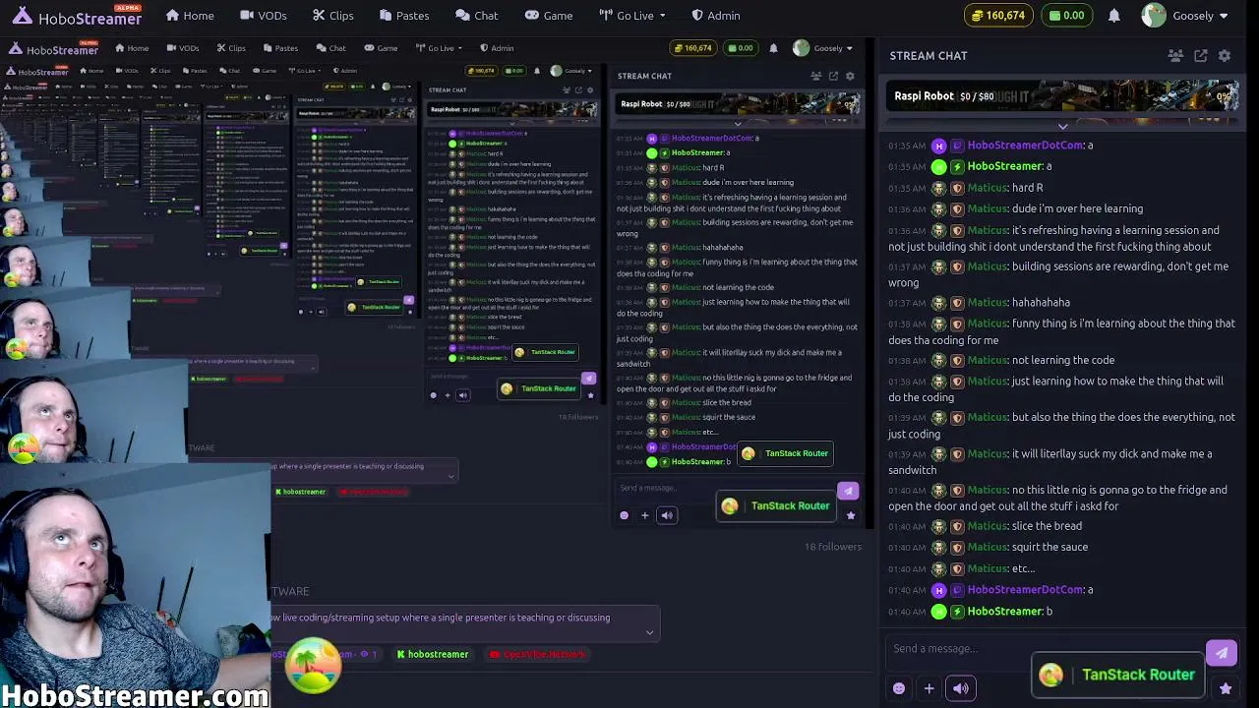
Task: Click the emoji icon in the video's largest mirrored chat
Action: click(x=624, y=515)
